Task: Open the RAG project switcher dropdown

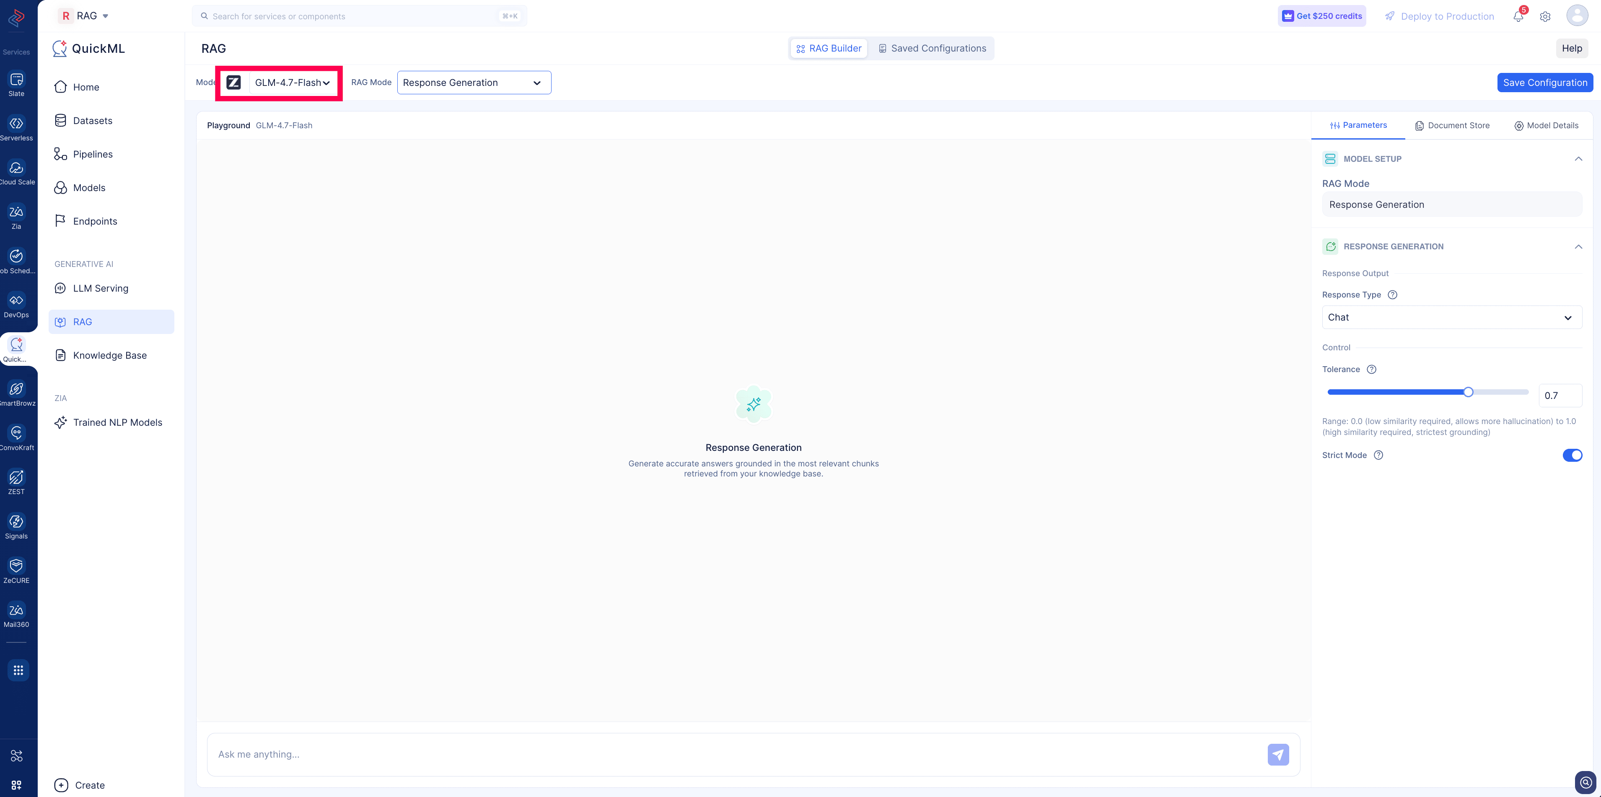Action: point(83,16)
